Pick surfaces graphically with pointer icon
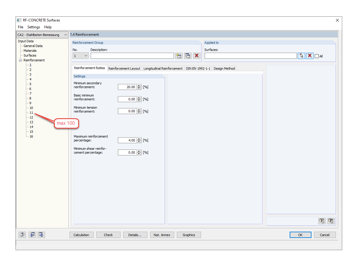The image size is (358, 268). (x=301, y=56)
